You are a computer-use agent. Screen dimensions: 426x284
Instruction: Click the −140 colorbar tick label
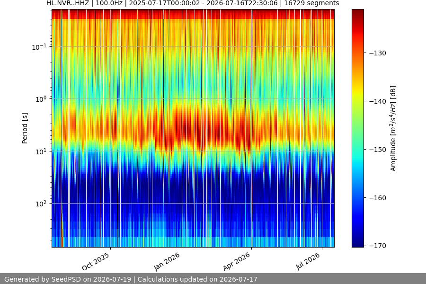[x=378, y=101]
